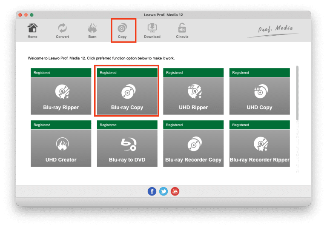The width and height of the screenshot is (327, 227).
Task: Click the module list vertical scrollbar
Action: (297, 93)
